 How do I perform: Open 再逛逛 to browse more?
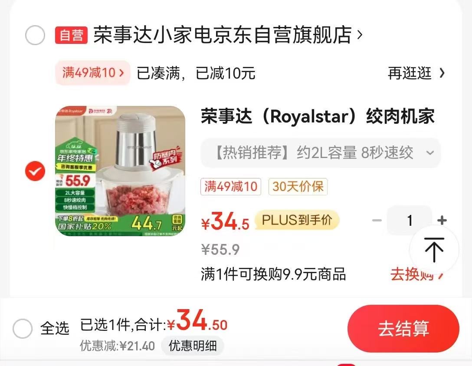(416, 73)
